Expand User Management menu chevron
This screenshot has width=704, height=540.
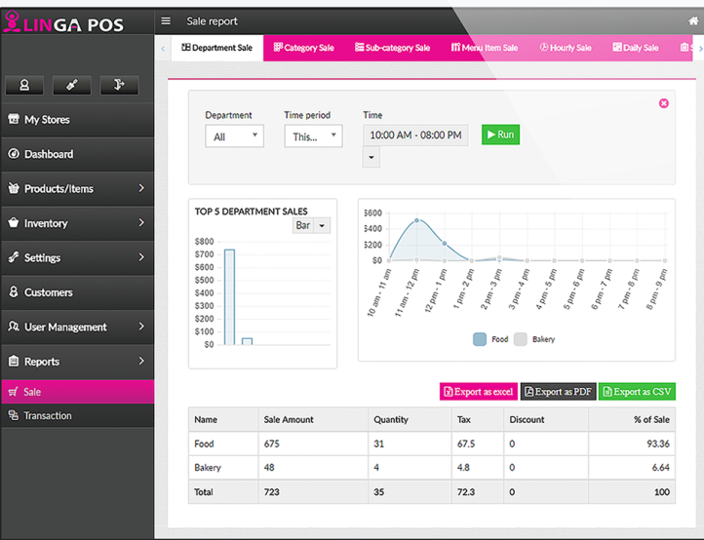(x=141, y=327)
